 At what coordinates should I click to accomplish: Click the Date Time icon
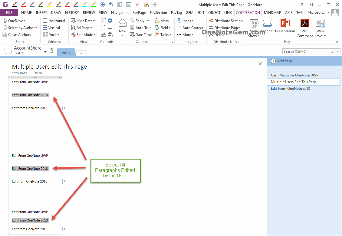click(x=132, y=35)
